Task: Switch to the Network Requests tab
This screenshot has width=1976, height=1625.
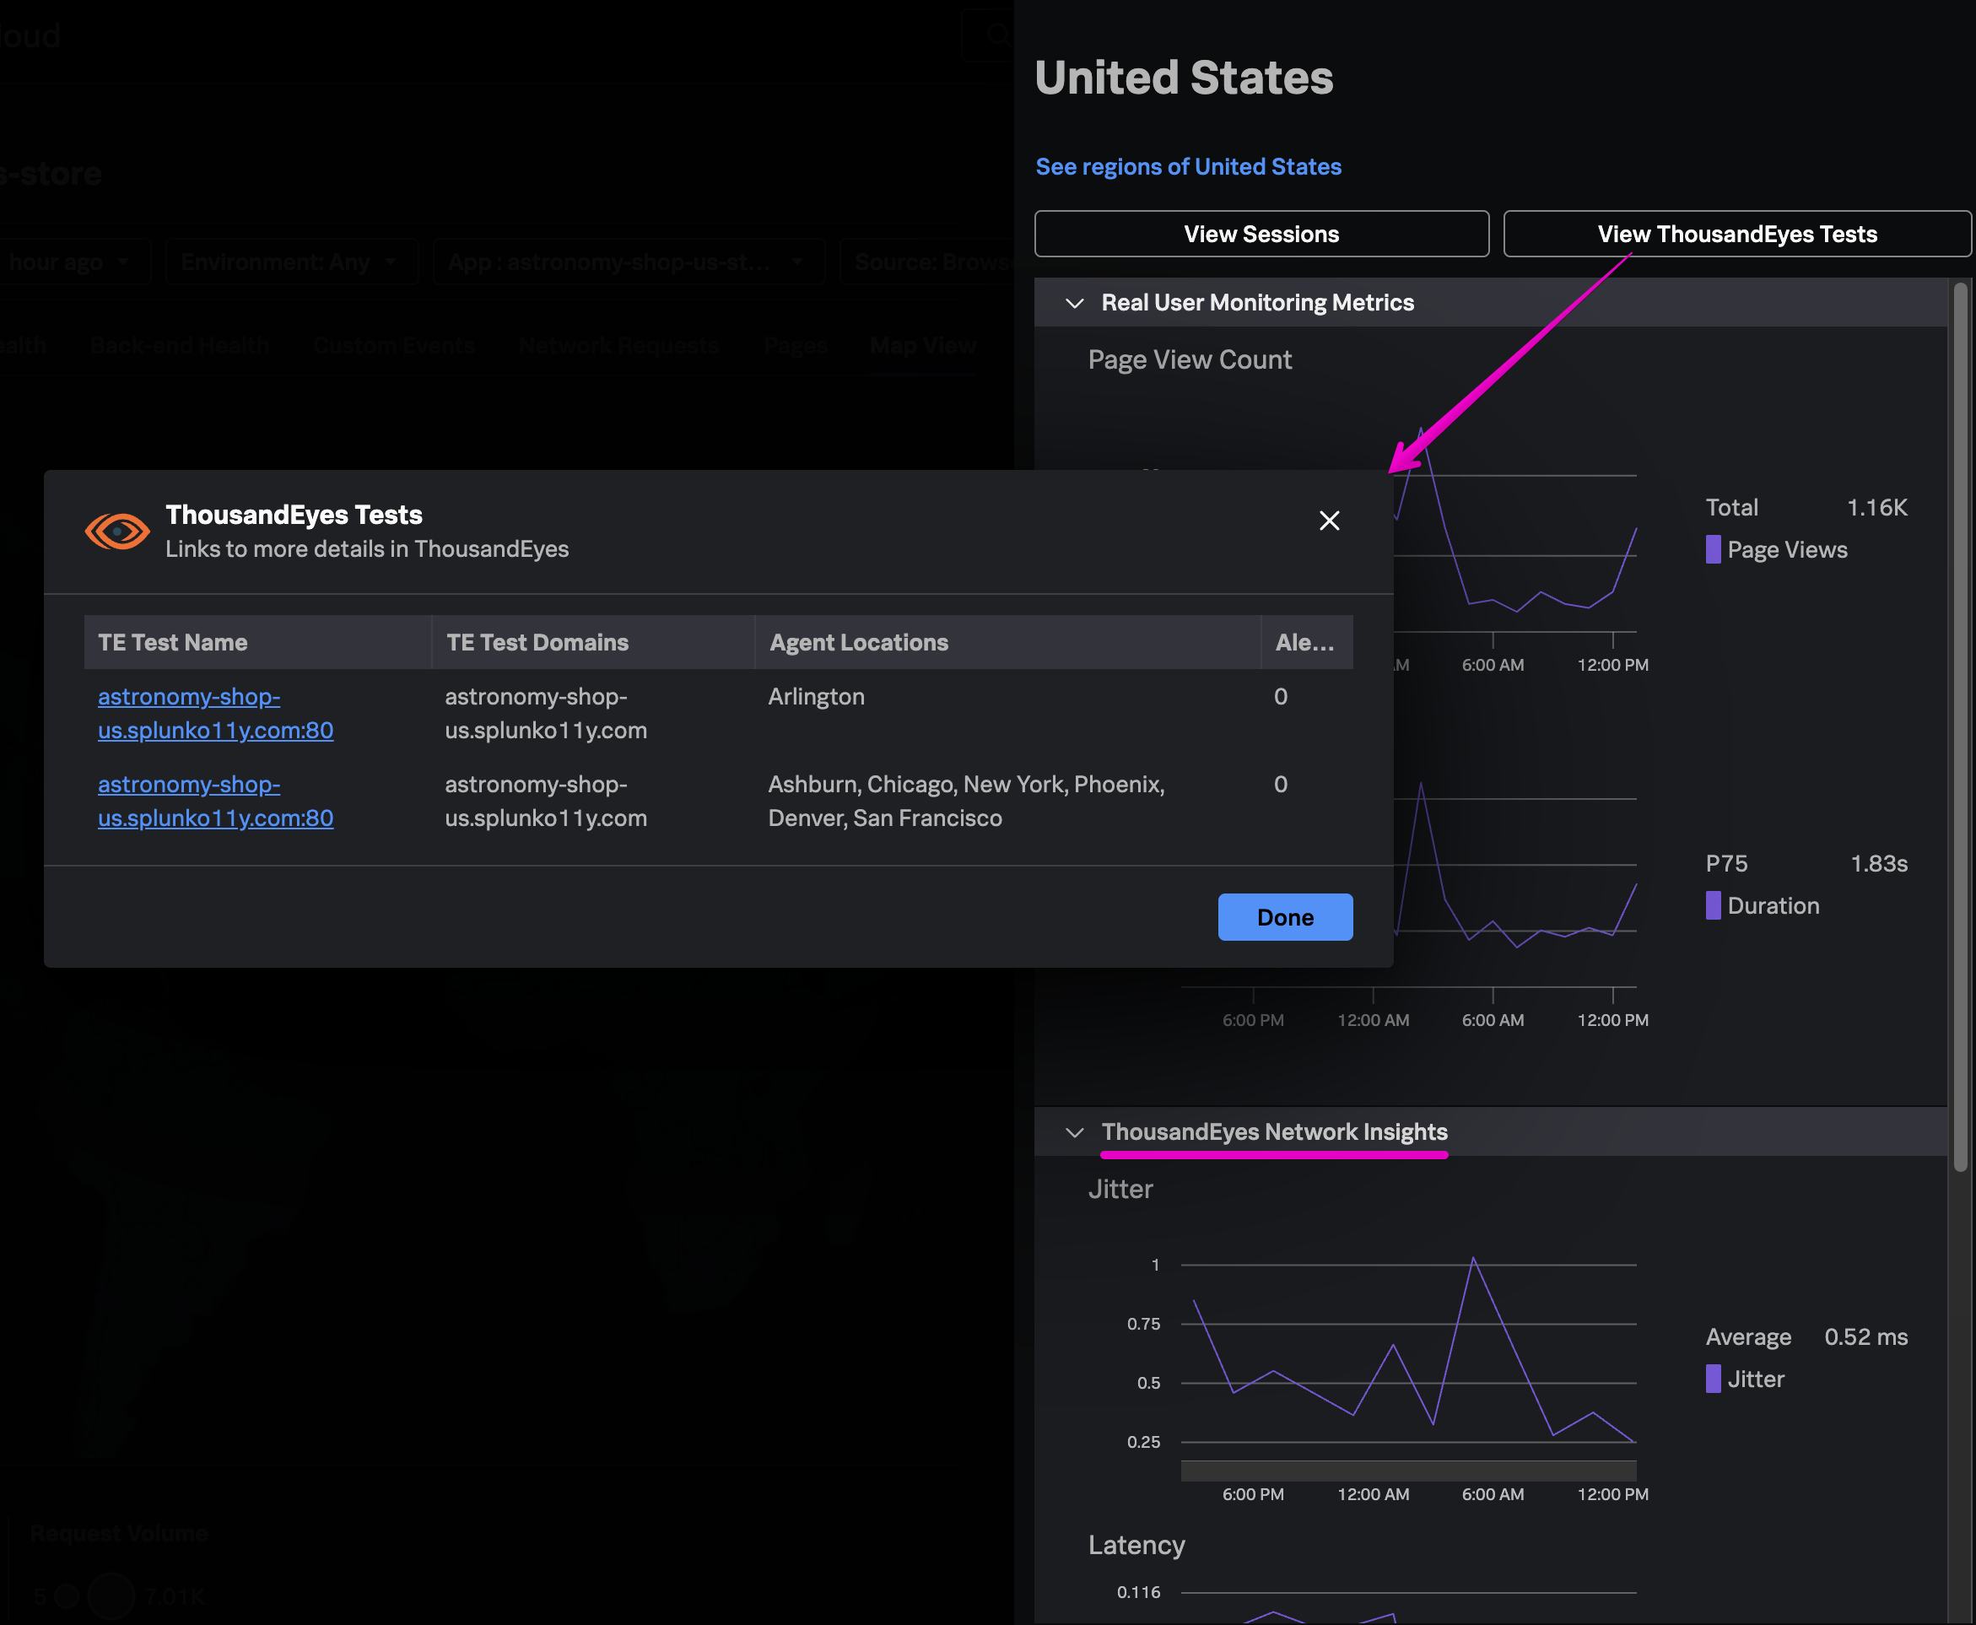Action: pyautogui.click(x=618, y=345)
